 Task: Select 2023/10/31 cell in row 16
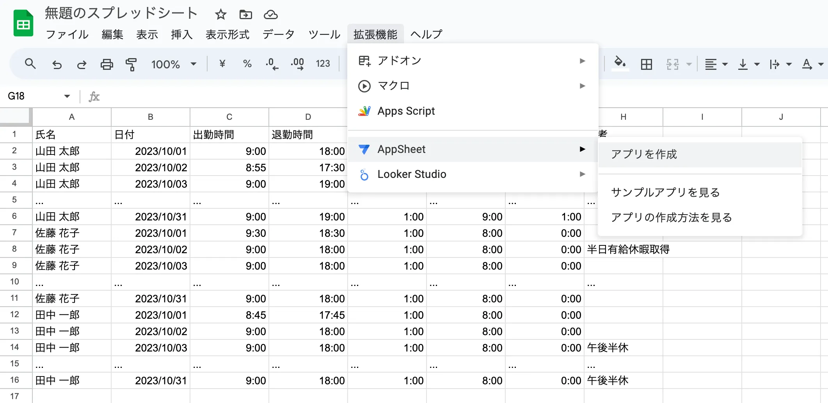[x=151, y=380]
